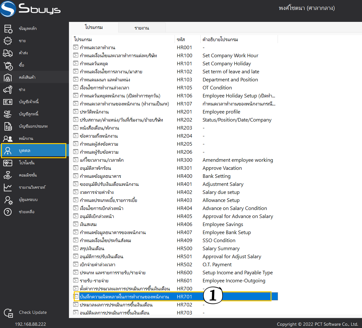The image size is (362, 328).
Task: Click the program icon beside ประวัติพนักงาน
Action: 75,112
